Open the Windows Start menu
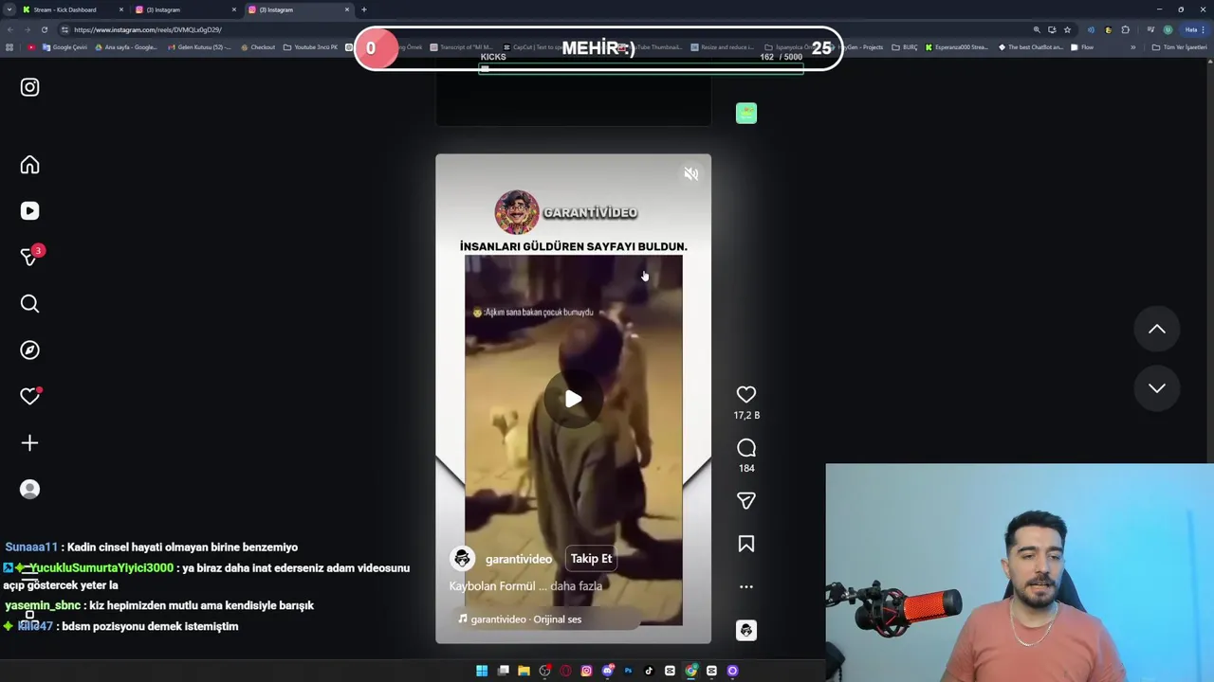The image size is (1214, 682). coord(482,671)
